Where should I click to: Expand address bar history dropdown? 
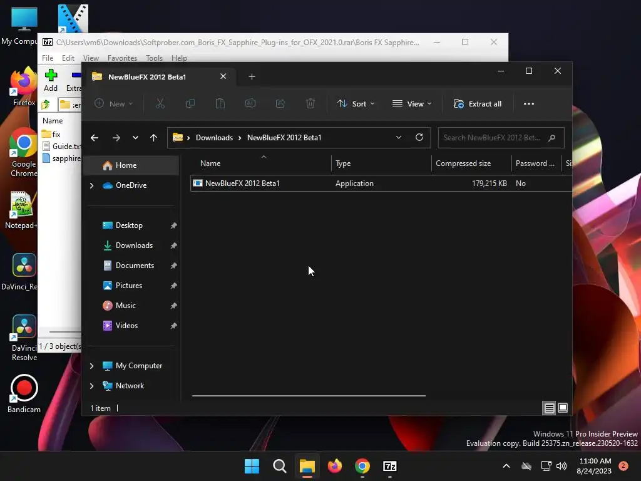[399, 137]
